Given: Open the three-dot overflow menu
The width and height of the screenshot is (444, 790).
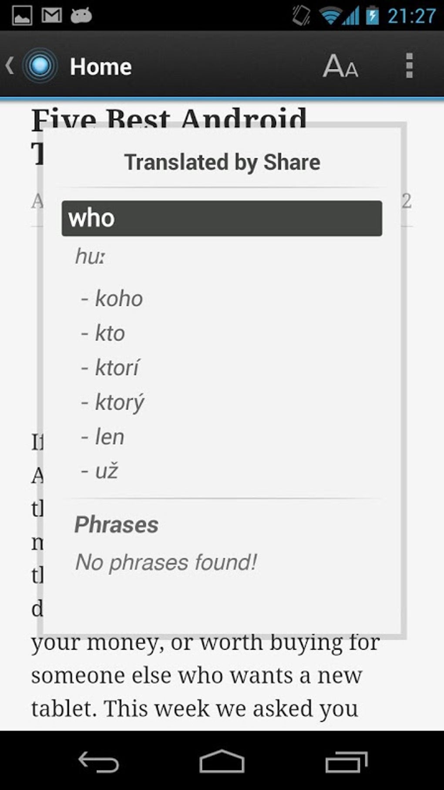Looking at the screenshot, I should 409,66.
